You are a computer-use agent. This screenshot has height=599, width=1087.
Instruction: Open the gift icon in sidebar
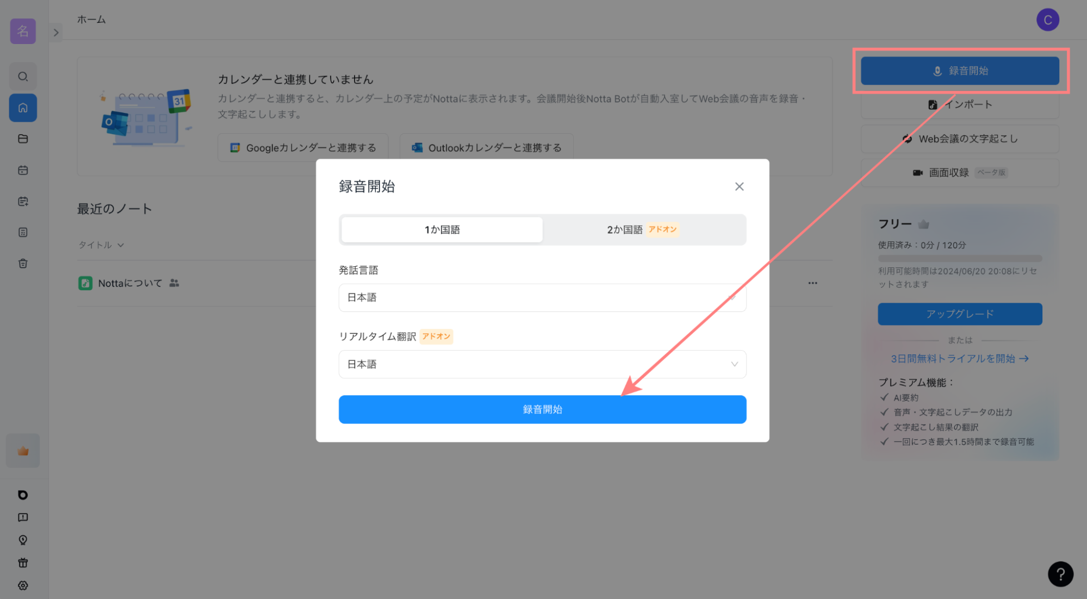(23, 563)
